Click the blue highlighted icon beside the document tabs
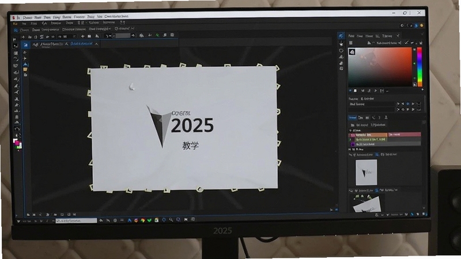Image resolution: width=461 pixels, height=259 pixels. 25,45
